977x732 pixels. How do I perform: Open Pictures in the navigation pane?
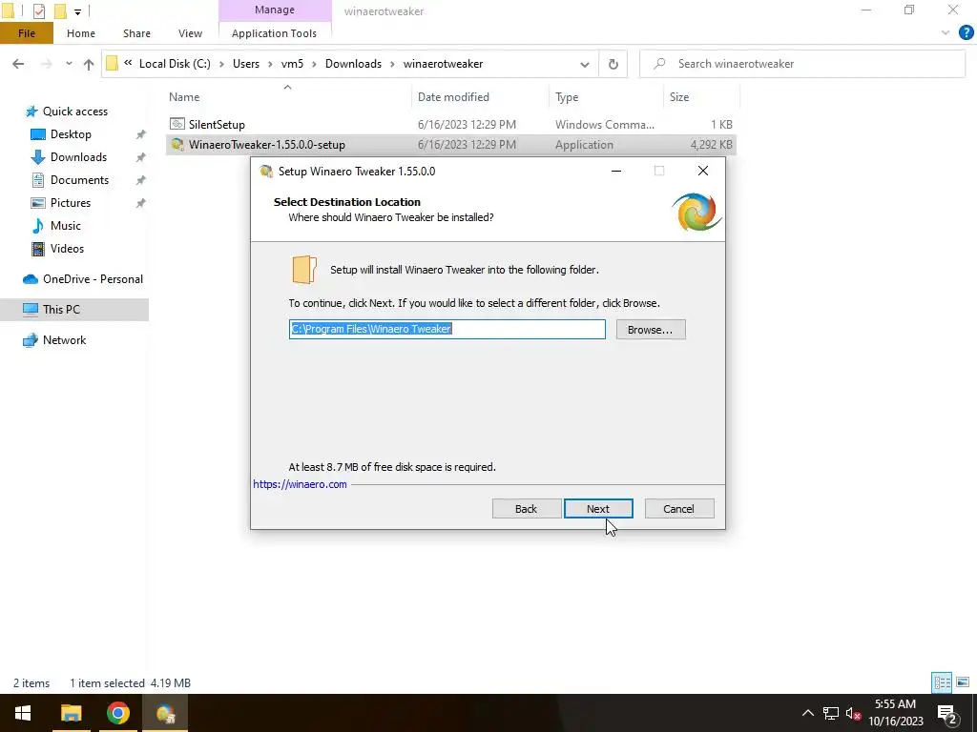[x=70, y=203]
